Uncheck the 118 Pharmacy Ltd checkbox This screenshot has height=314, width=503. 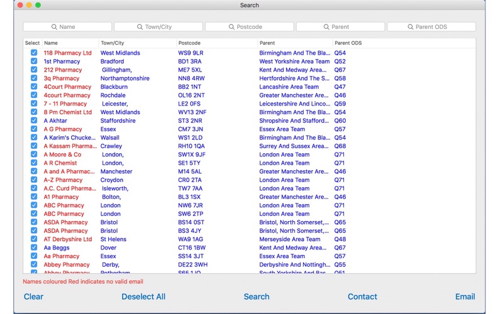coord(34,53)
